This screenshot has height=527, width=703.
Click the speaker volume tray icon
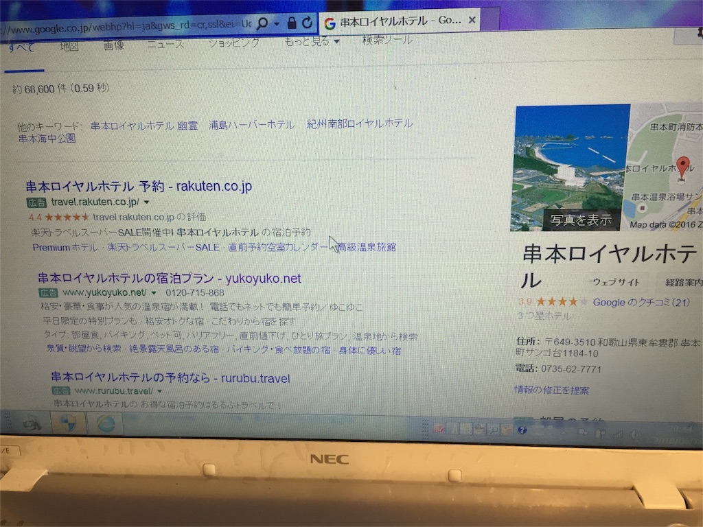point(635,434)
